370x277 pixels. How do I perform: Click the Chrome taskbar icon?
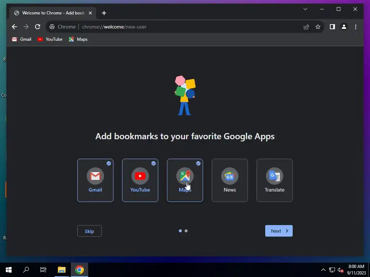tap(79, 270)
